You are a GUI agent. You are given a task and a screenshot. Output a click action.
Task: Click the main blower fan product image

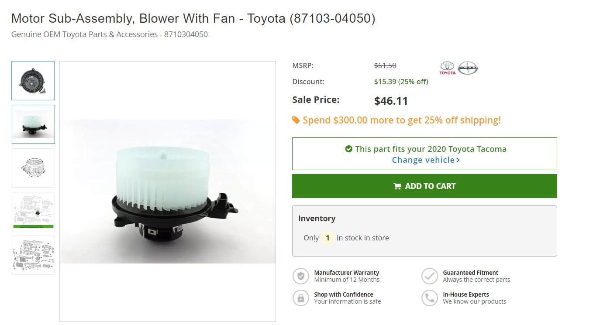pyautogui.click(x=168, y=192)
